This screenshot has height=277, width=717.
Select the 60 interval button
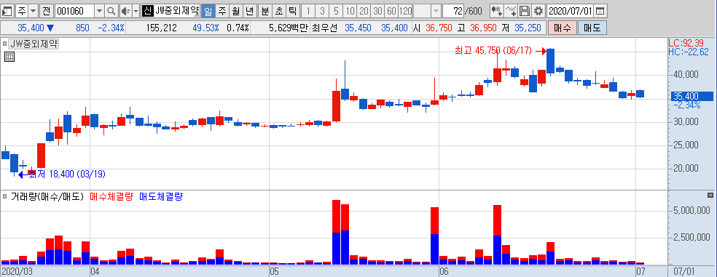point(391,10)
